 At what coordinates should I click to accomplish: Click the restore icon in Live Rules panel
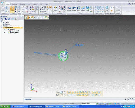point(61,92)
